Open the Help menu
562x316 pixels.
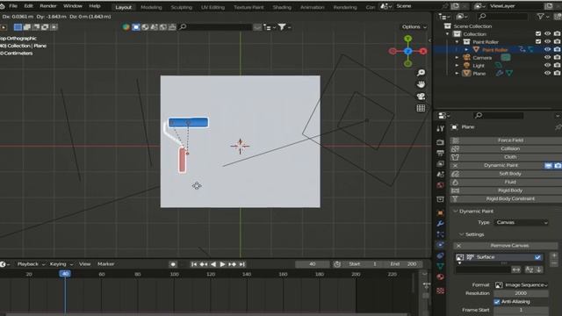tap(95, 6)
